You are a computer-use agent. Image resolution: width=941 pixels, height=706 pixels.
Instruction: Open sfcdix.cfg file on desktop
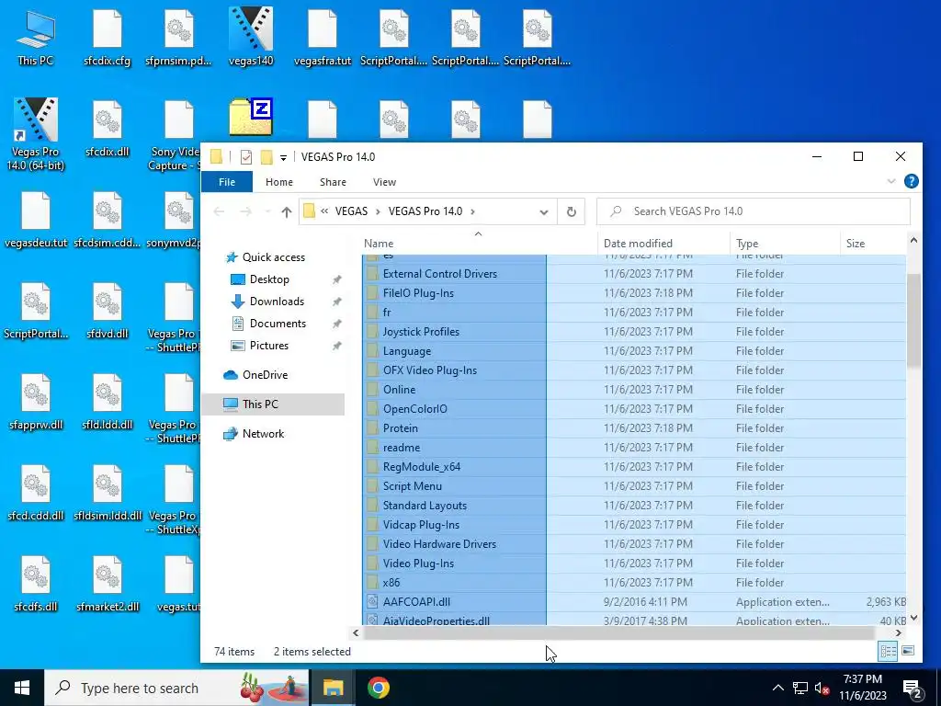click(108, 38)
